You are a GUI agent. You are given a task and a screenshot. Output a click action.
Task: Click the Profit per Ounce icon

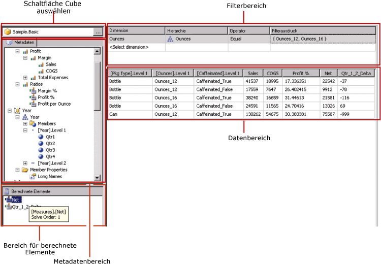[33, 104]
